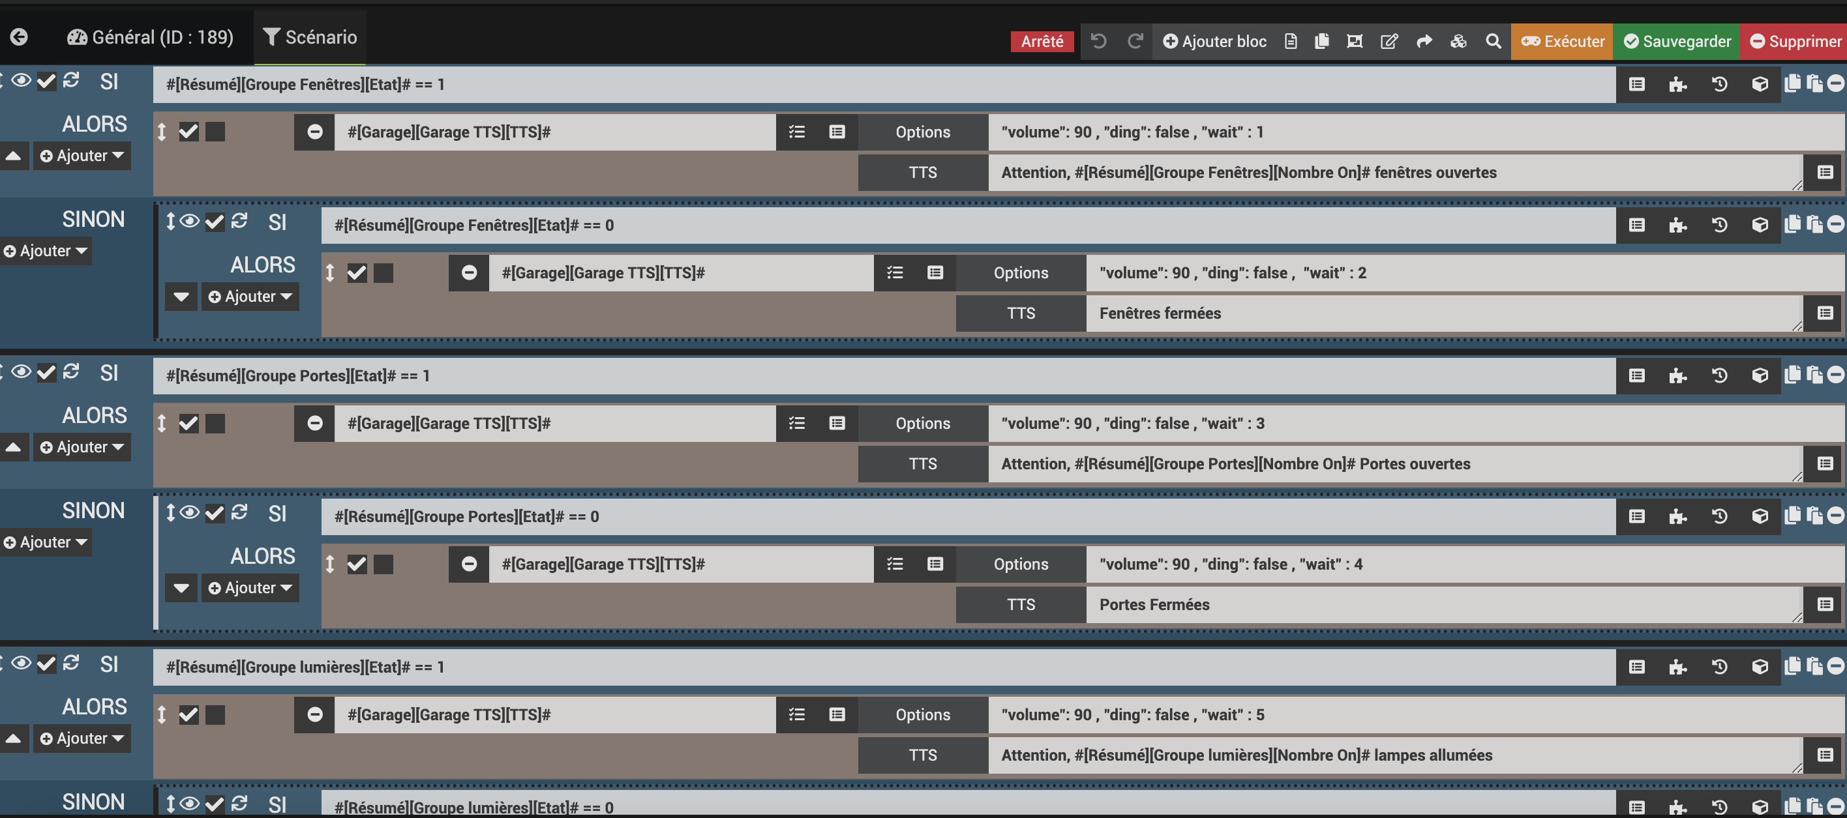Open history picker for Groupe Fenêtres == 1 condition
The image size is (1847, 818).
(1719, 85)
